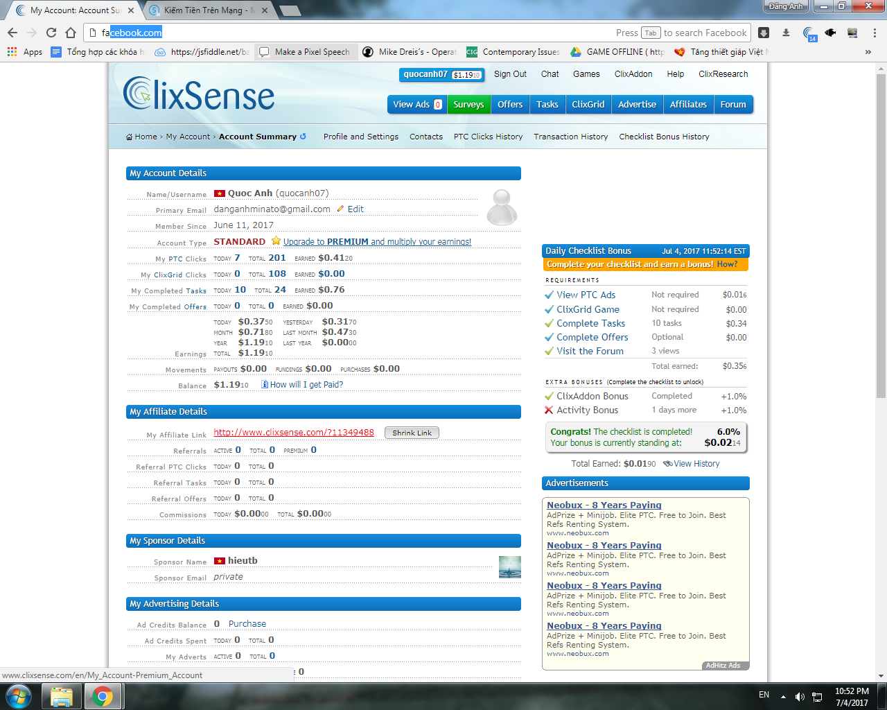Refresh account summary using the blue refresh icon

click(x=303, y=137)
